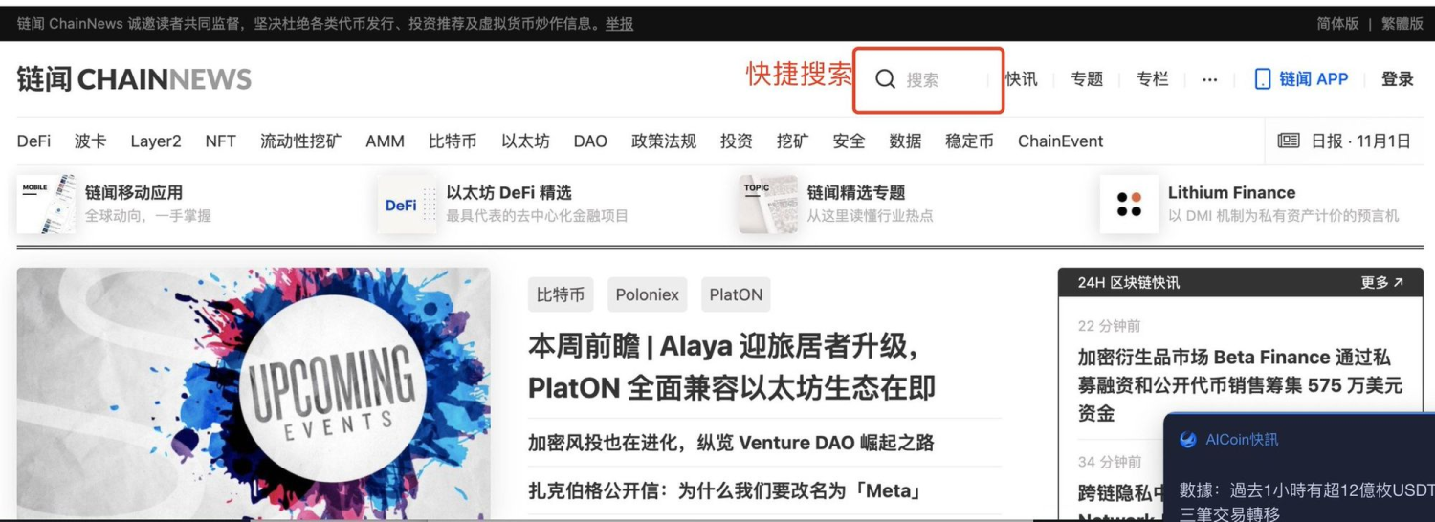
Task: Select the 波卡 category tab
Action: (x=91, y=141)
